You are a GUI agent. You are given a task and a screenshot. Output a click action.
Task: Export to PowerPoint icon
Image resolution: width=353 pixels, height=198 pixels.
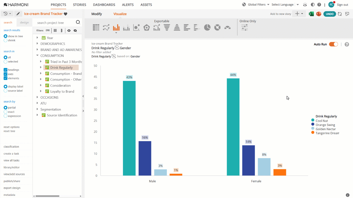319,14
